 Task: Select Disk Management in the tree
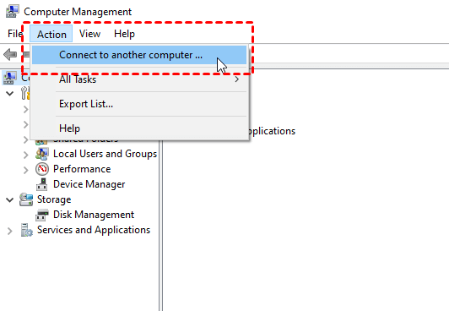[94, 215]
